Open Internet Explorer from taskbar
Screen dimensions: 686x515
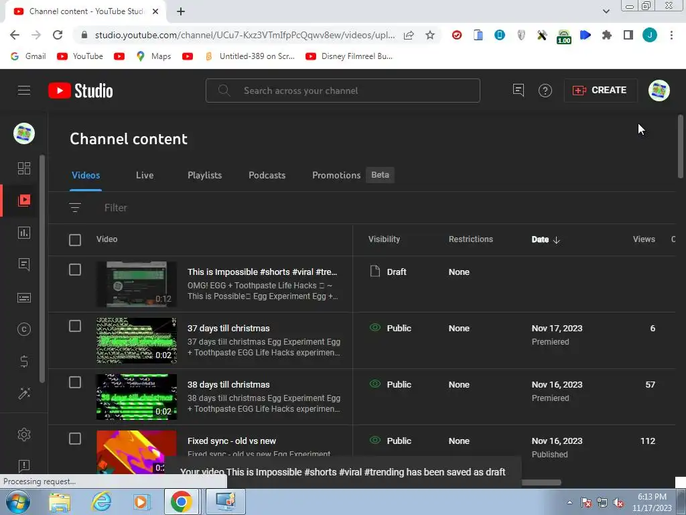102,502
